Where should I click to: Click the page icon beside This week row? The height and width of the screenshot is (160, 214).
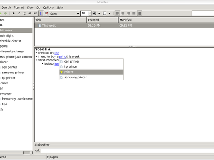[40, 26]
